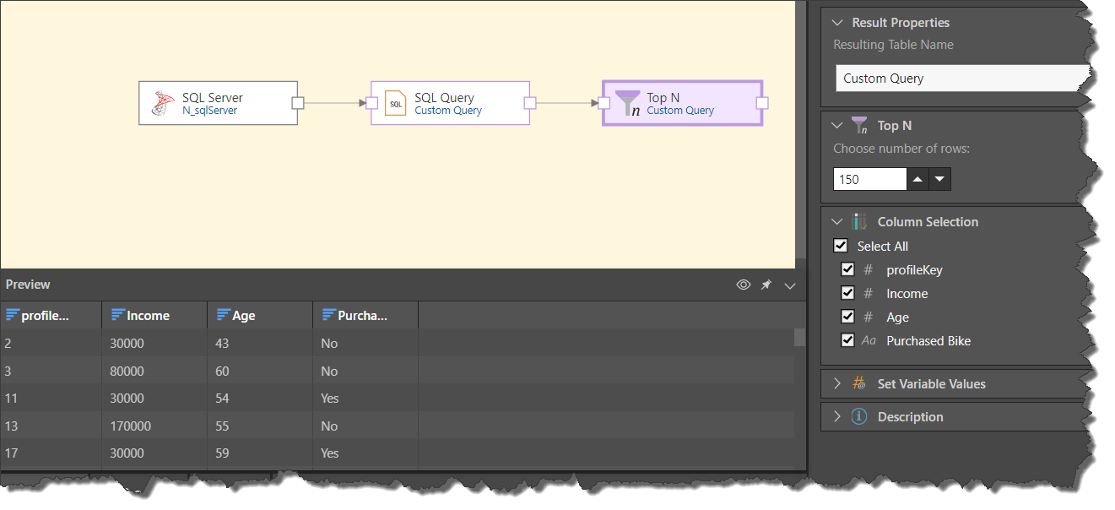This screenshot has width=1115, height=510.
Task: Click the Description info icon
Action: tap(859, 416)
